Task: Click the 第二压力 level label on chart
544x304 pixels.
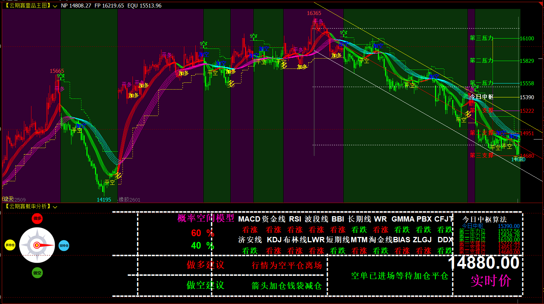Action: tap(481, 61)
